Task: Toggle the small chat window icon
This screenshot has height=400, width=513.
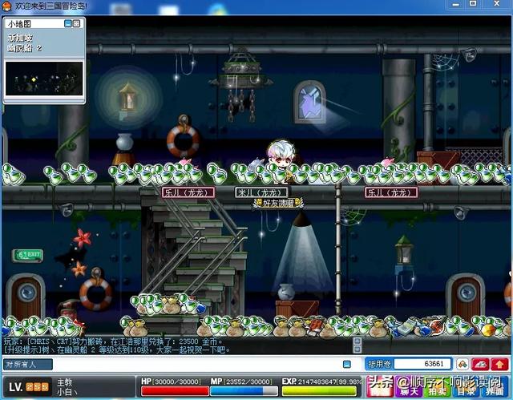Action: (347, 365)
